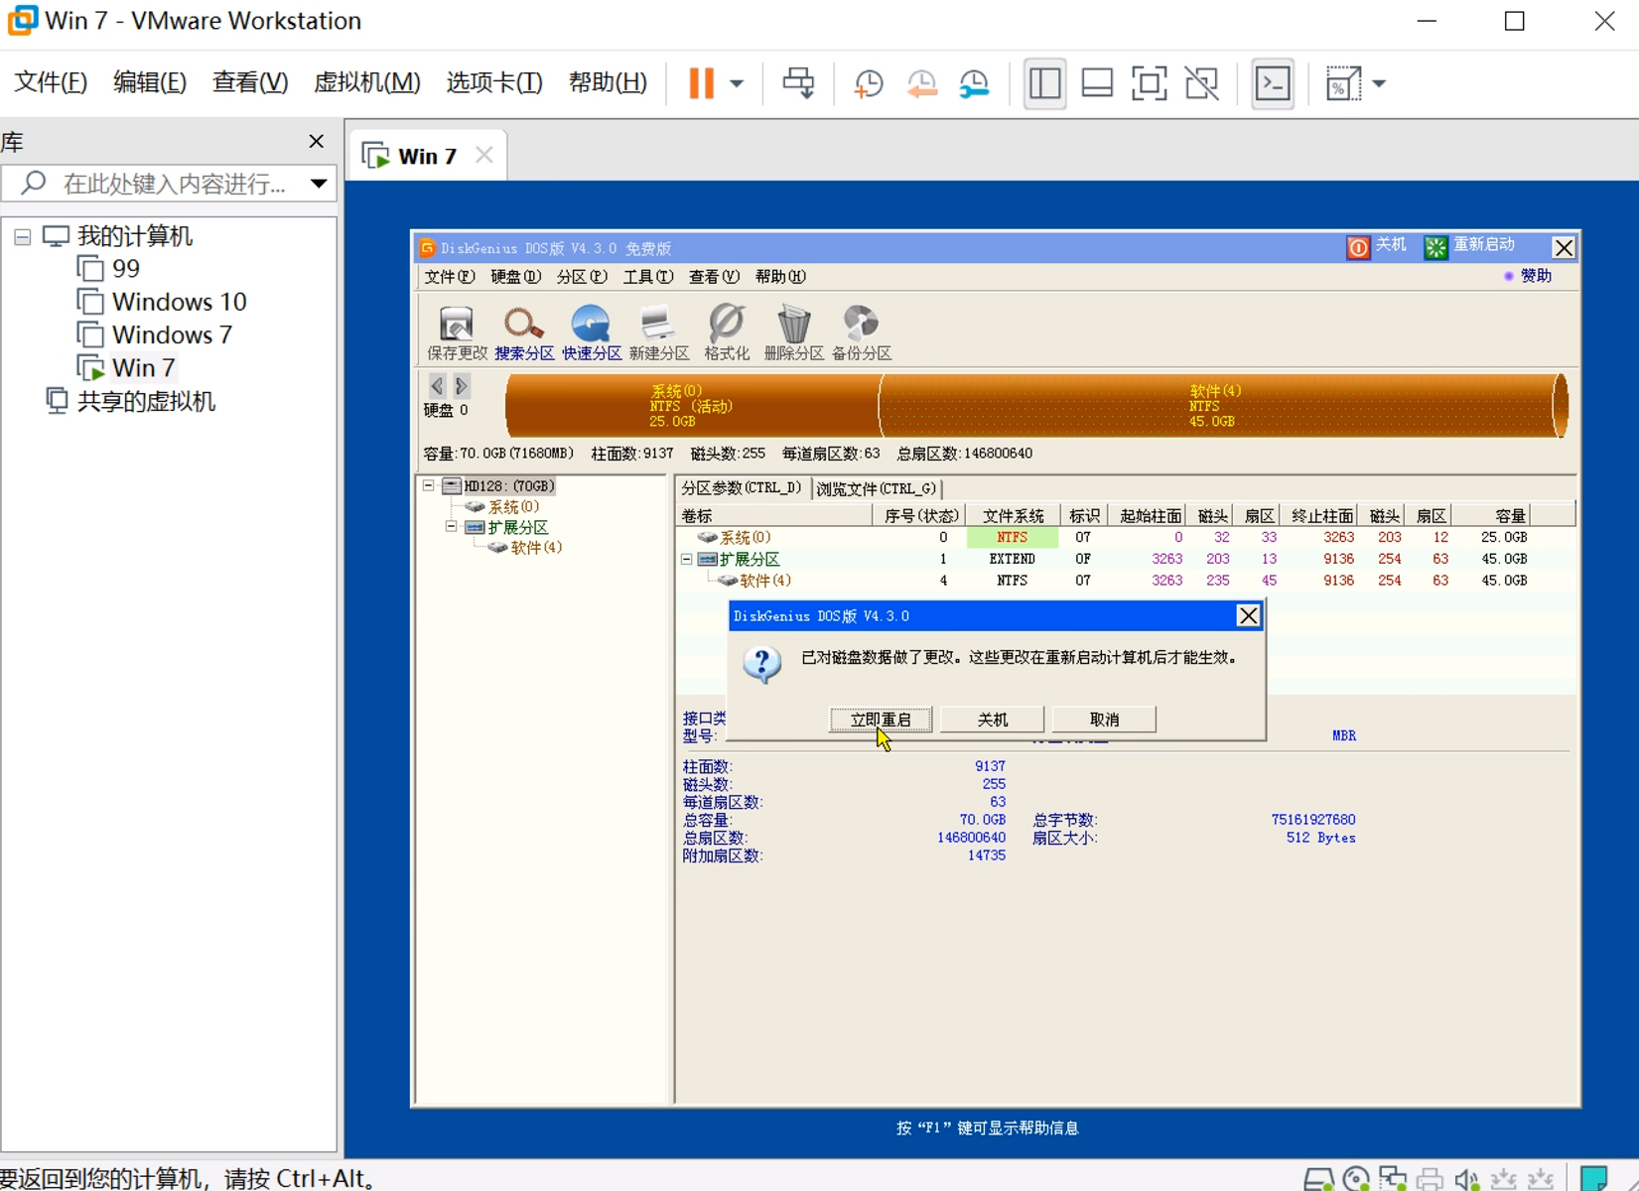The image size is (1639, 1191).
Task: Click 取消 to cancel the dialog
Action: [x=1104, y=720]
